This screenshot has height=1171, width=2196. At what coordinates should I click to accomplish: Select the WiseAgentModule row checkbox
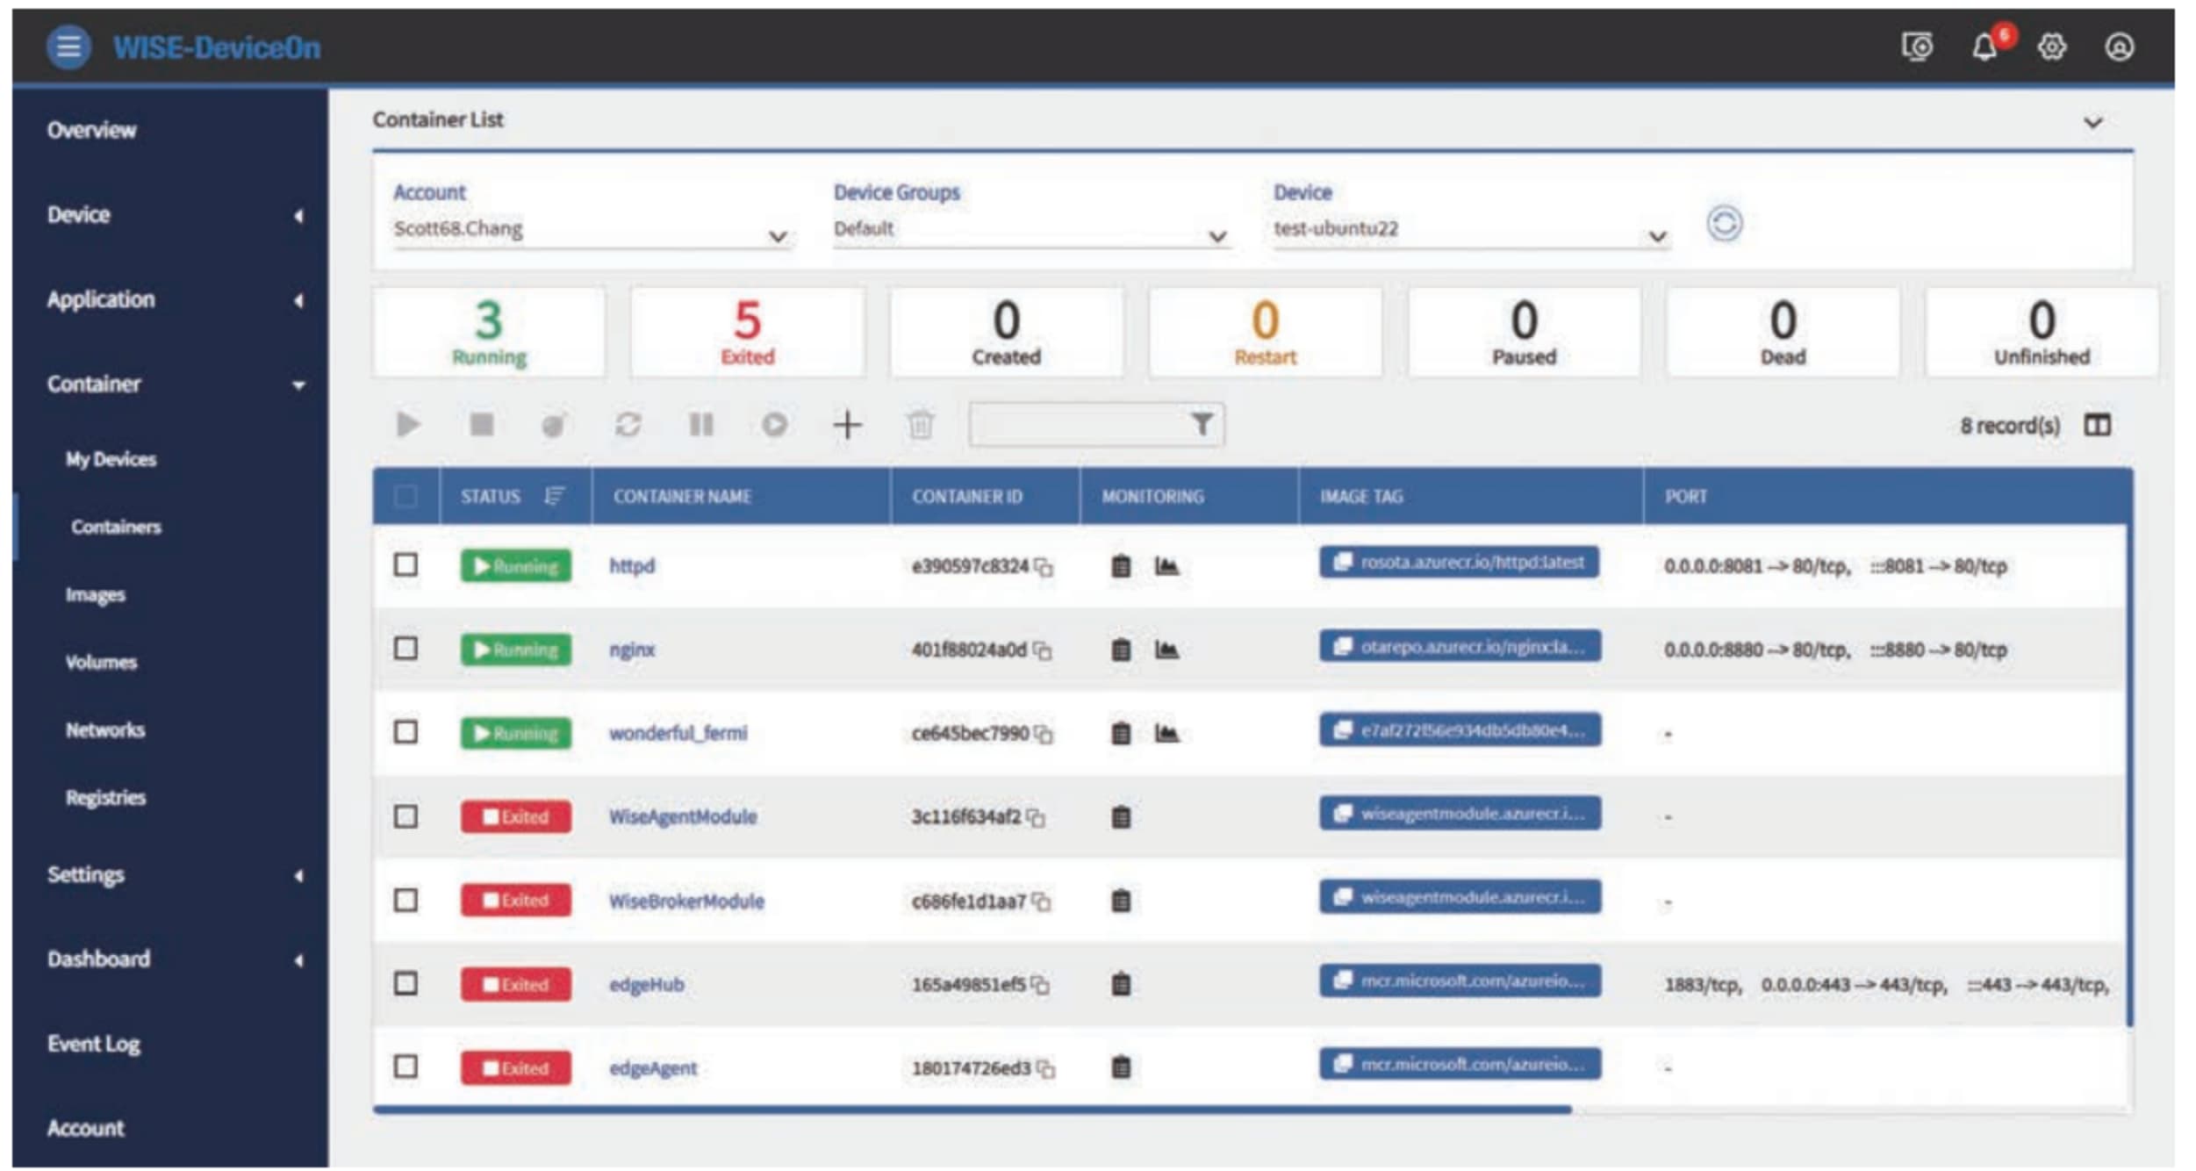point(405,816)
